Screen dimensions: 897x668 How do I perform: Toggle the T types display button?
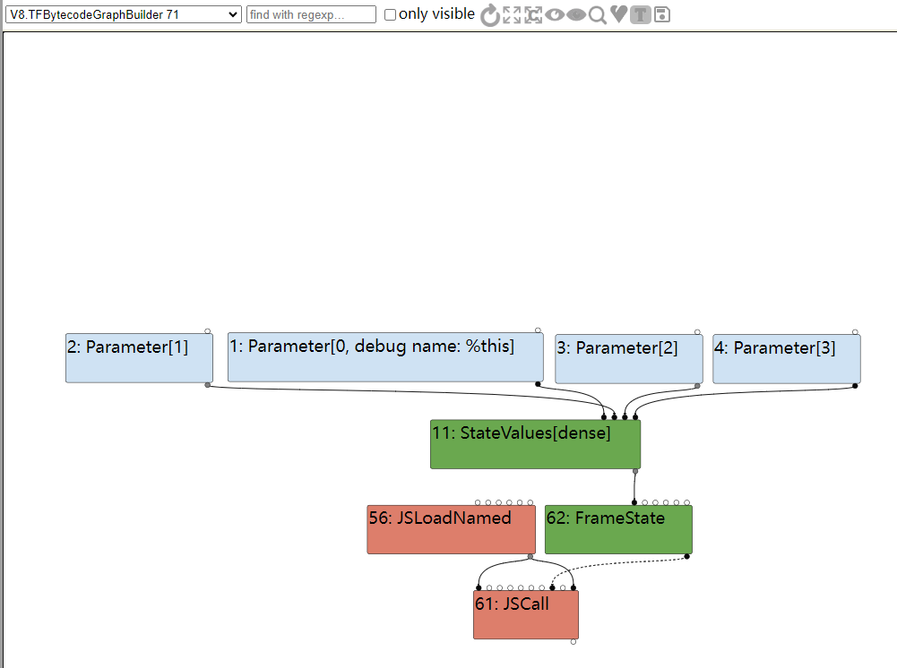640,14
